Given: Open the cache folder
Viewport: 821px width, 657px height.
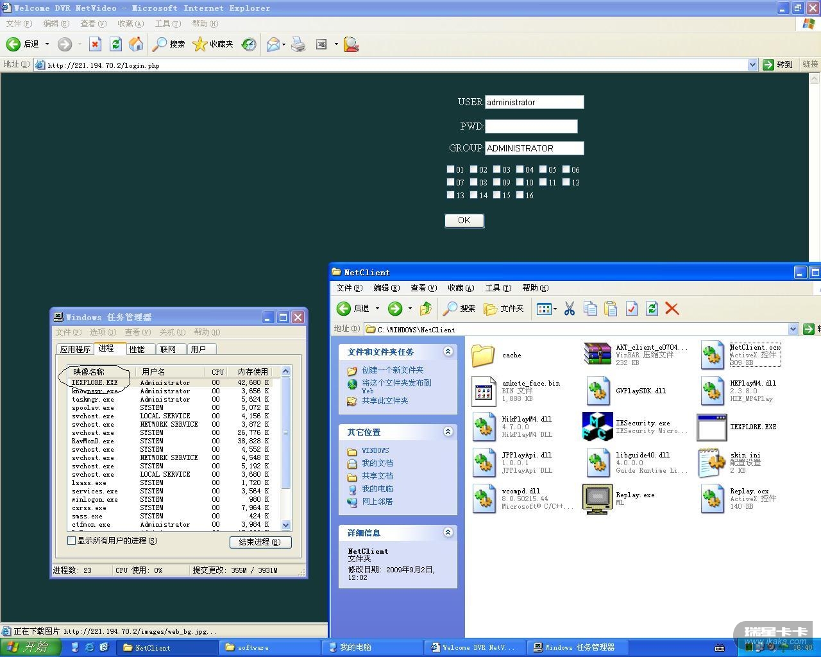Looking at the screenshot, I should click(x=483, y=355).
